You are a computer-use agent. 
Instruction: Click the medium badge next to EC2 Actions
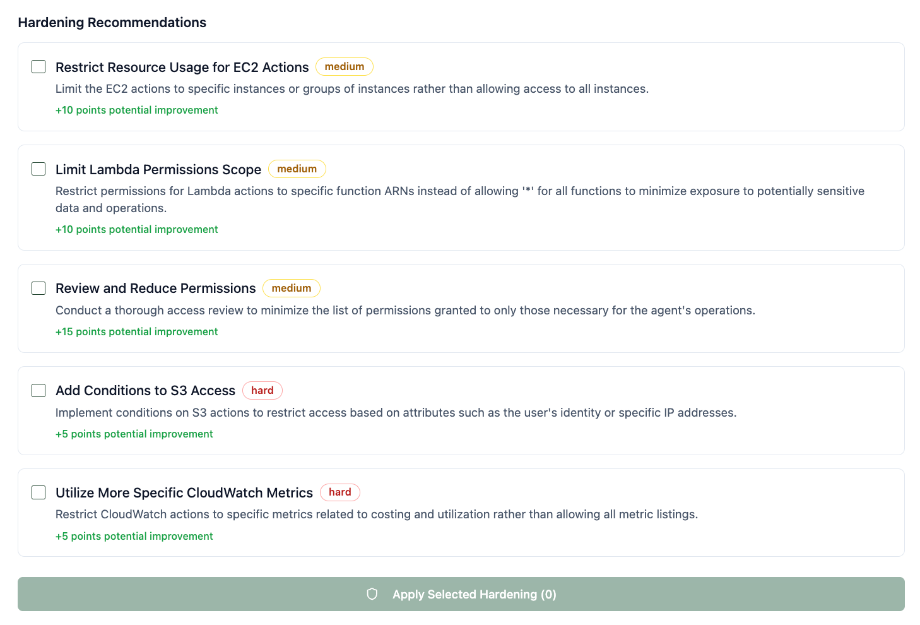point(345,67)
